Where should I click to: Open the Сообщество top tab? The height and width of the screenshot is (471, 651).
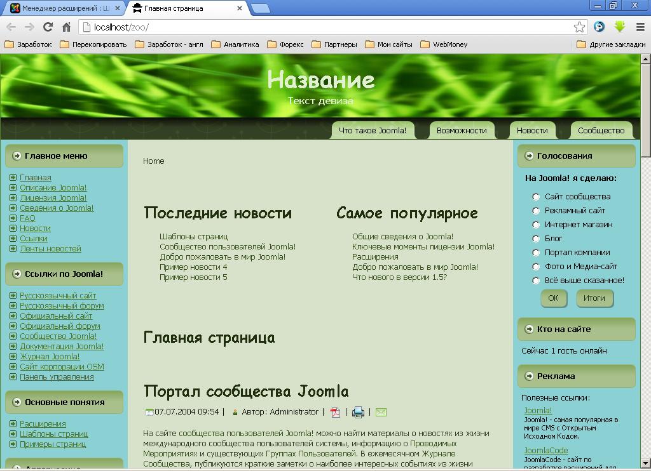tap(601, 131)
